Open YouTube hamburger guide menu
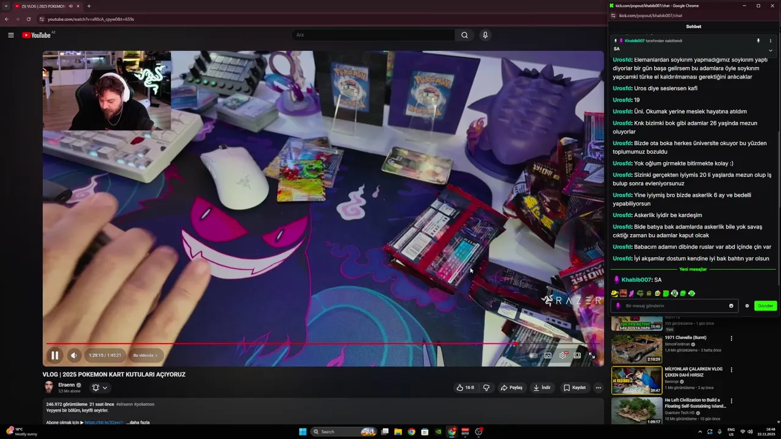781x439 pixels. tap(11, 35)
